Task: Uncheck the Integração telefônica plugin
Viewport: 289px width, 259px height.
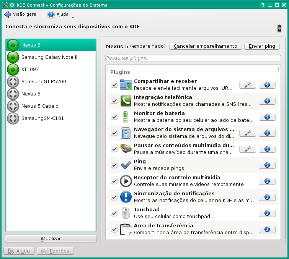Action: (x=114, y=101)
